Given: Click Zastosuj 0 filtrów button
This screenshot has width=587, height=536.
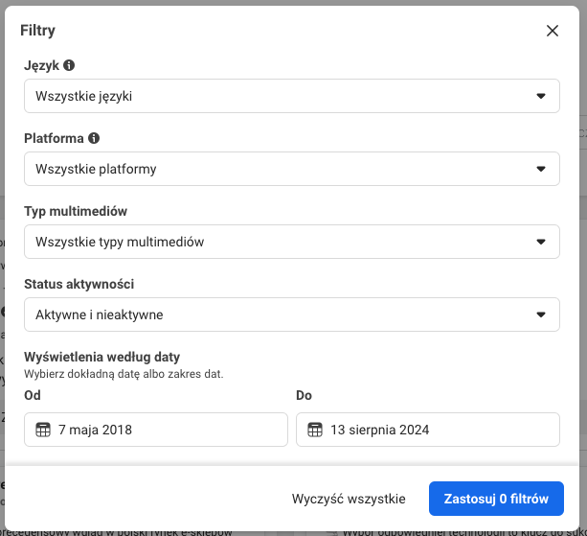Looking at the screenshot, I should tap(496, 499).
